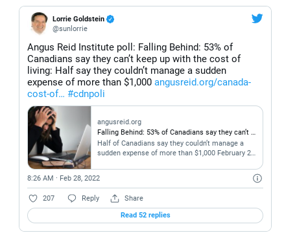The image size is (284, 233).
Task: Open the @sunlorrie handle link
Action: point(70,28)
